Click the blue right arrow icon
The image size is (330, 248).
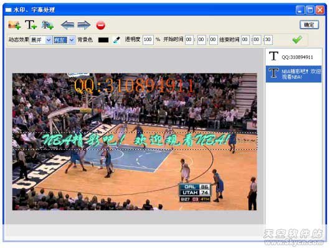click(x=84, y=25)
